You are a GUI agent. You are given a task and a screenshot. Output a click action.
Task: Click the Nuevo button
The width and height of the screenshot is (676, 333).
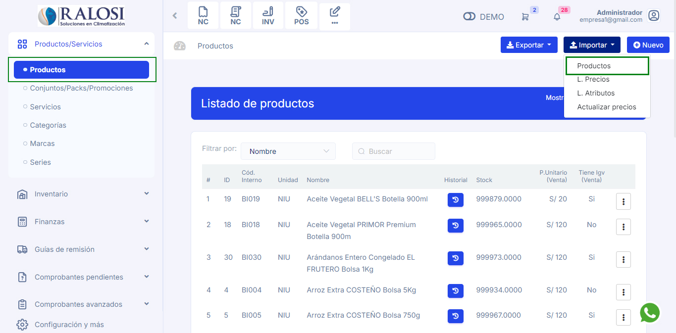(648, 45)
